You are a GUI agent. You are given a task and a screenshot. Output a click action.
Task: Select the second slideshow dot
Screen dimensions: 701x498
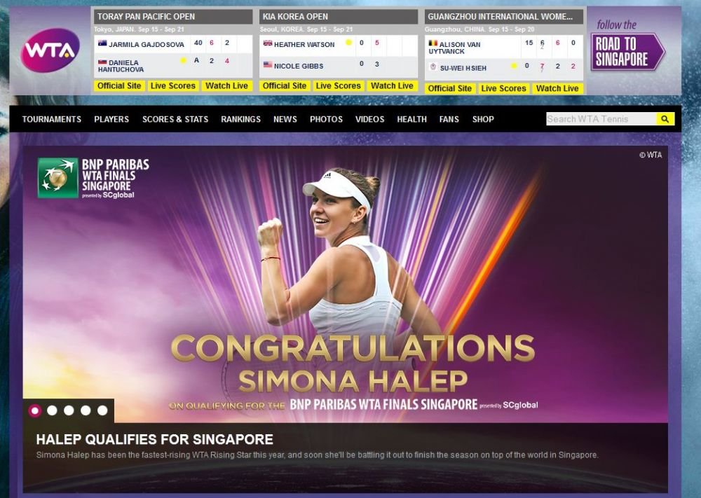[x=52, y=410]
